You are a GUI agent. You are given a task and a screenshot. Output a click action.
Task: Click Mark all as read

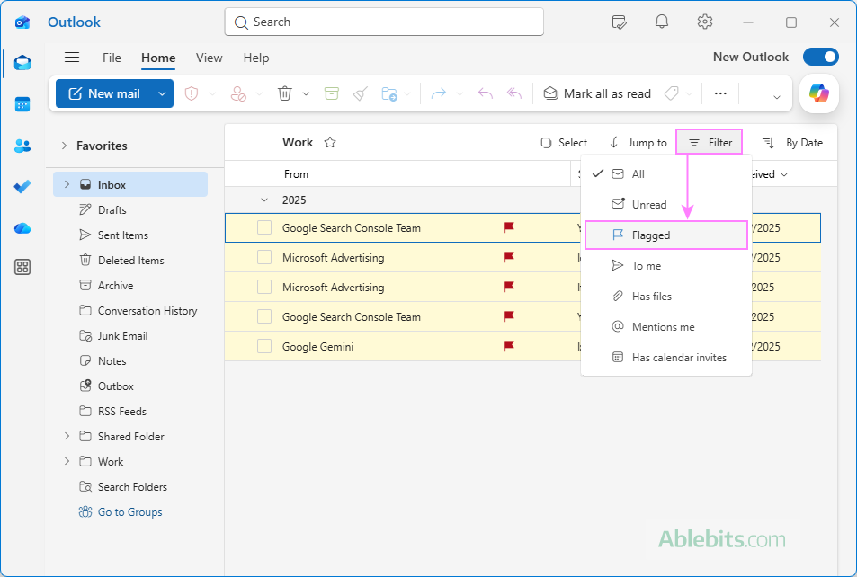(x=597, y=94)
